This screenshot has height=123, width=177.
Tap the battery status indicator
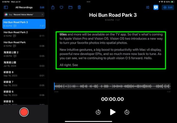[173, 2]
